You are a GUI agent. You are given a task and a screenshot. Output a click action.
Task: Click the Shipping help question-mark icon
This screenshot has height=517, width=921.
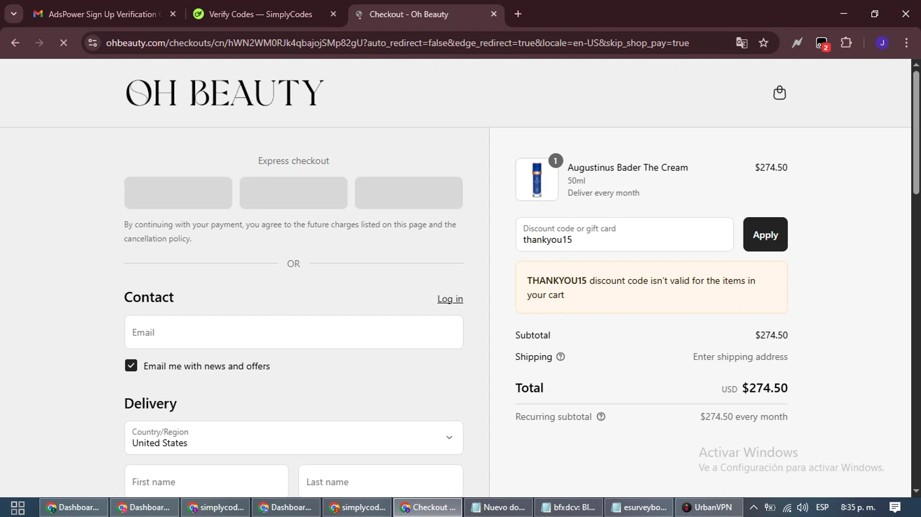[561, 357]
